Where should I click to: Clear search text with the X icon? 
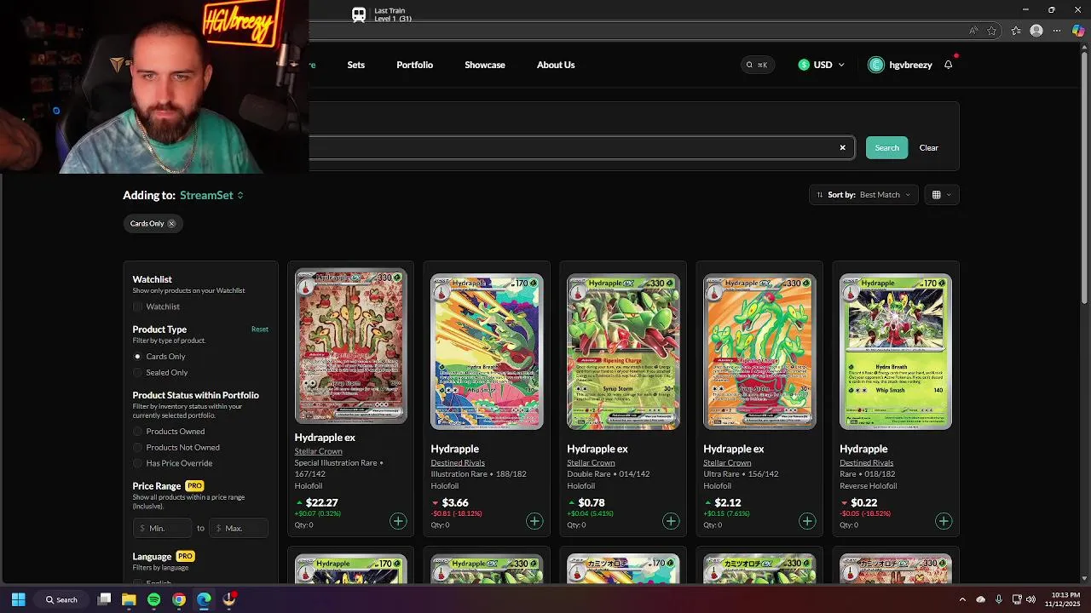pos(843,148)
